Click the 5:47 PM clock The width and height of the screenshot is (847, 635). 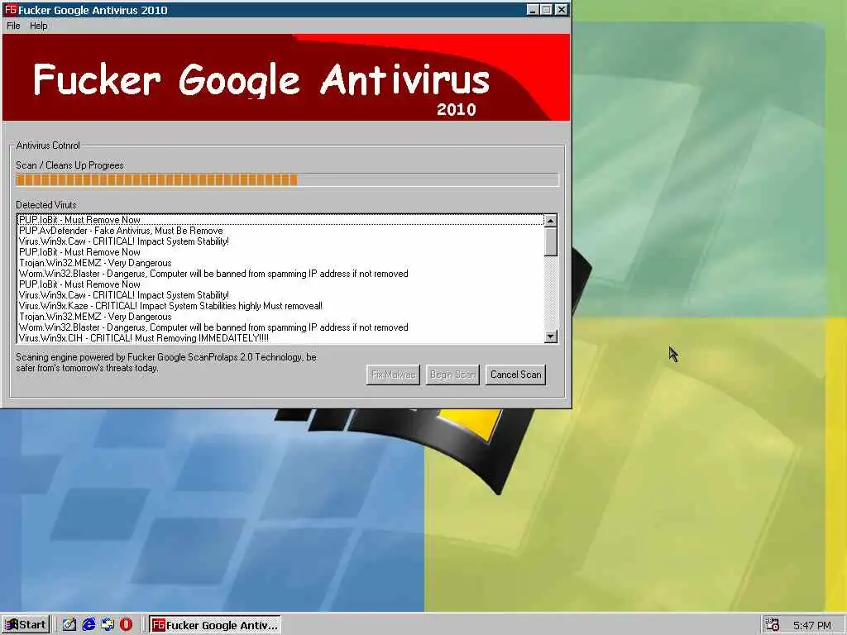click(812, 625)
